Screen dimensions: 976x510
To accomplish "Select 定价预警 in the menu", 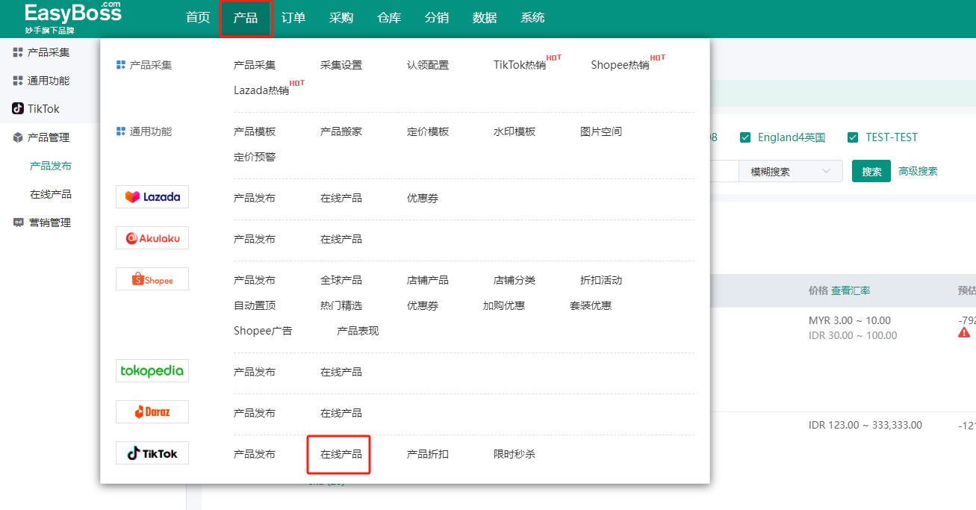I will tap(255, 157).
